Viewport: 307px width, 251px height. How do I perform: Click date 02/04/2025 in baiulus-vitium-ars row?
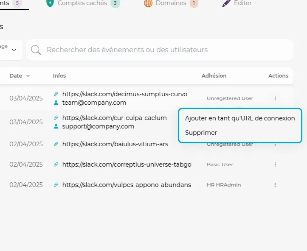[26, 144]
